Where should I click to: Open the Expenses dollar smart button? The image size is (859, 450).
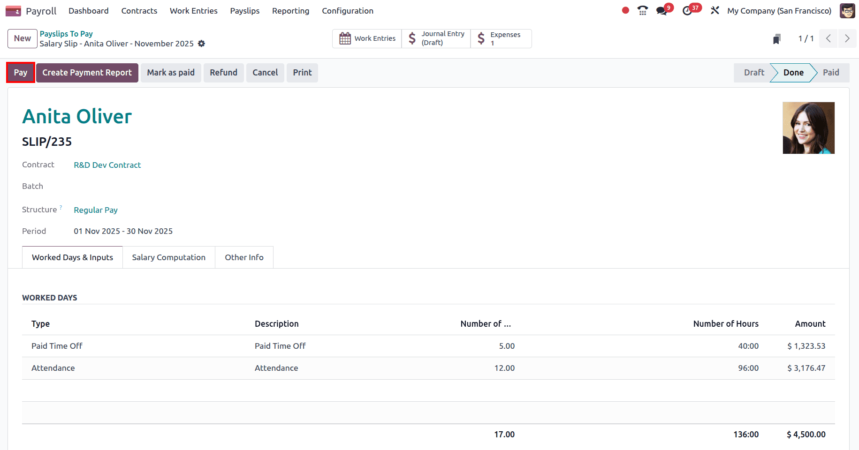(x=500, y=38)
